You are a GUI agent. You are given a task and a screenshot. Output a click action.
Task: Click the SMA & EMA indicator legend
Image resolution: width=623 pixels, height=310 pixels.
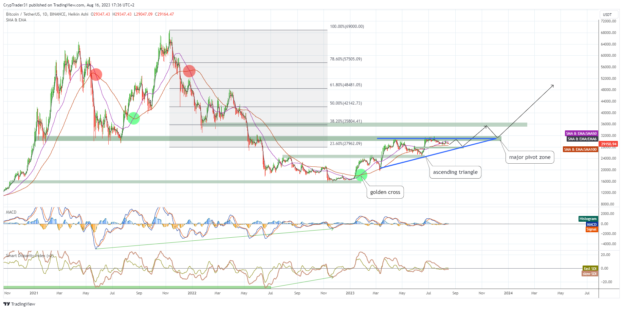(x=16, y=20)
